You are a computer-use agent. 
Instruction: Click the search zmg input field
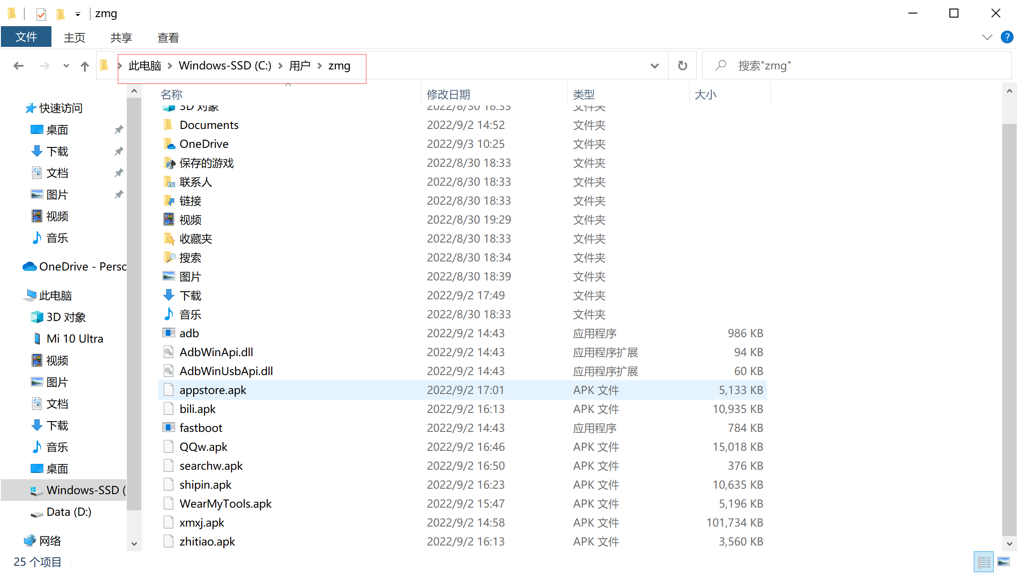857,66
